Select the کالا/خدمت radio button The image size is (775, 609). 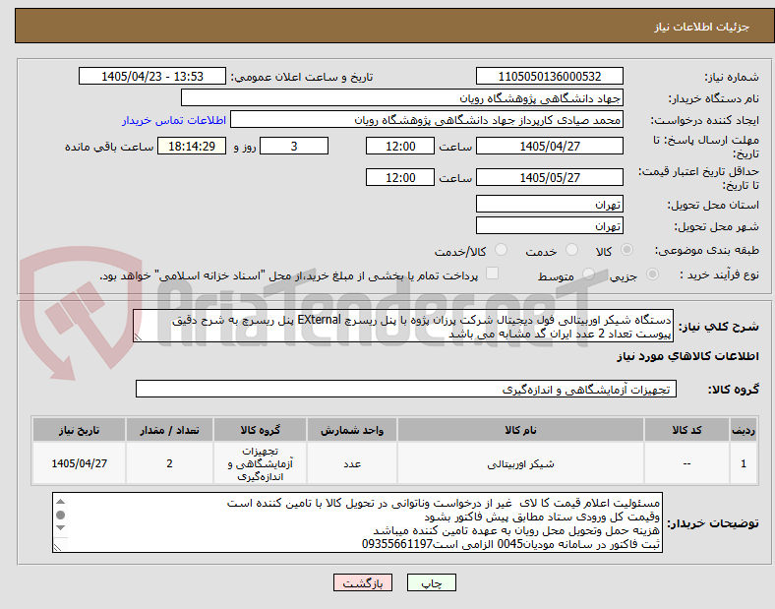(x=502, y=250)
